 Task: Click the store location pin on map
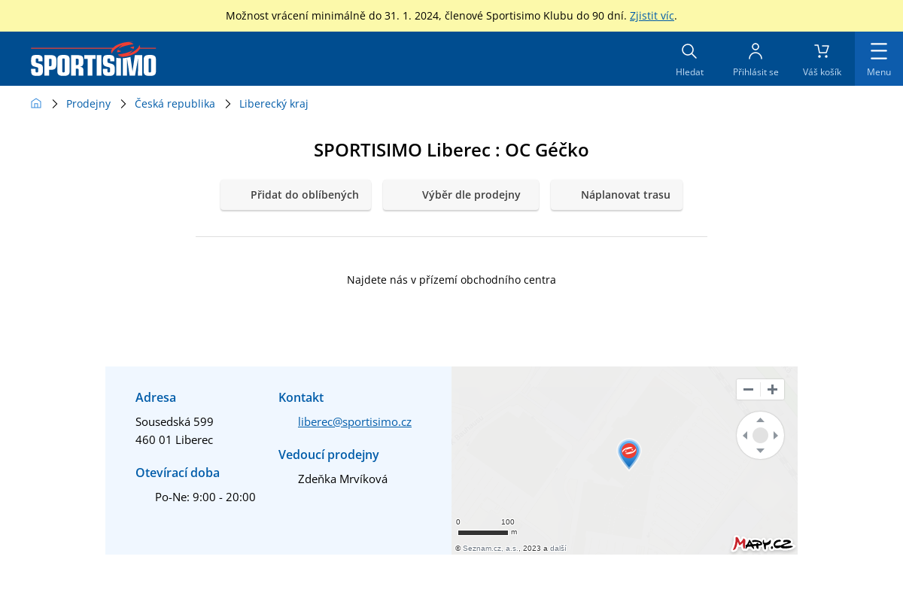(628, 452)
